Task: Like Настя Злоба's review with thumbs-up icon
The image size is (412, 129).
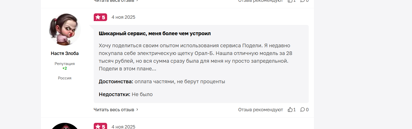Action: 290,110
